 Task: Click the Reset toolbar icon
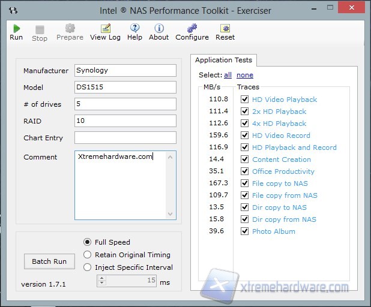[x=225, y=28]
